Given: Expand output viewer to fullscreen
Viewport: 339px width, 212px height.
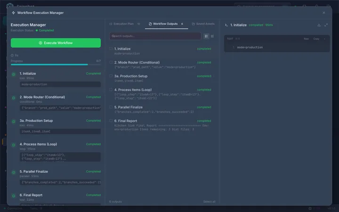Looking at the screenshot, I should pos(326,25).
